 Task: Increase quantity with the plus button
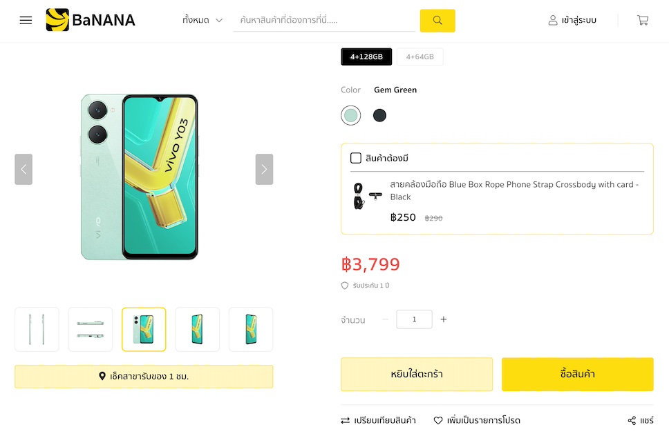[444, 319]
